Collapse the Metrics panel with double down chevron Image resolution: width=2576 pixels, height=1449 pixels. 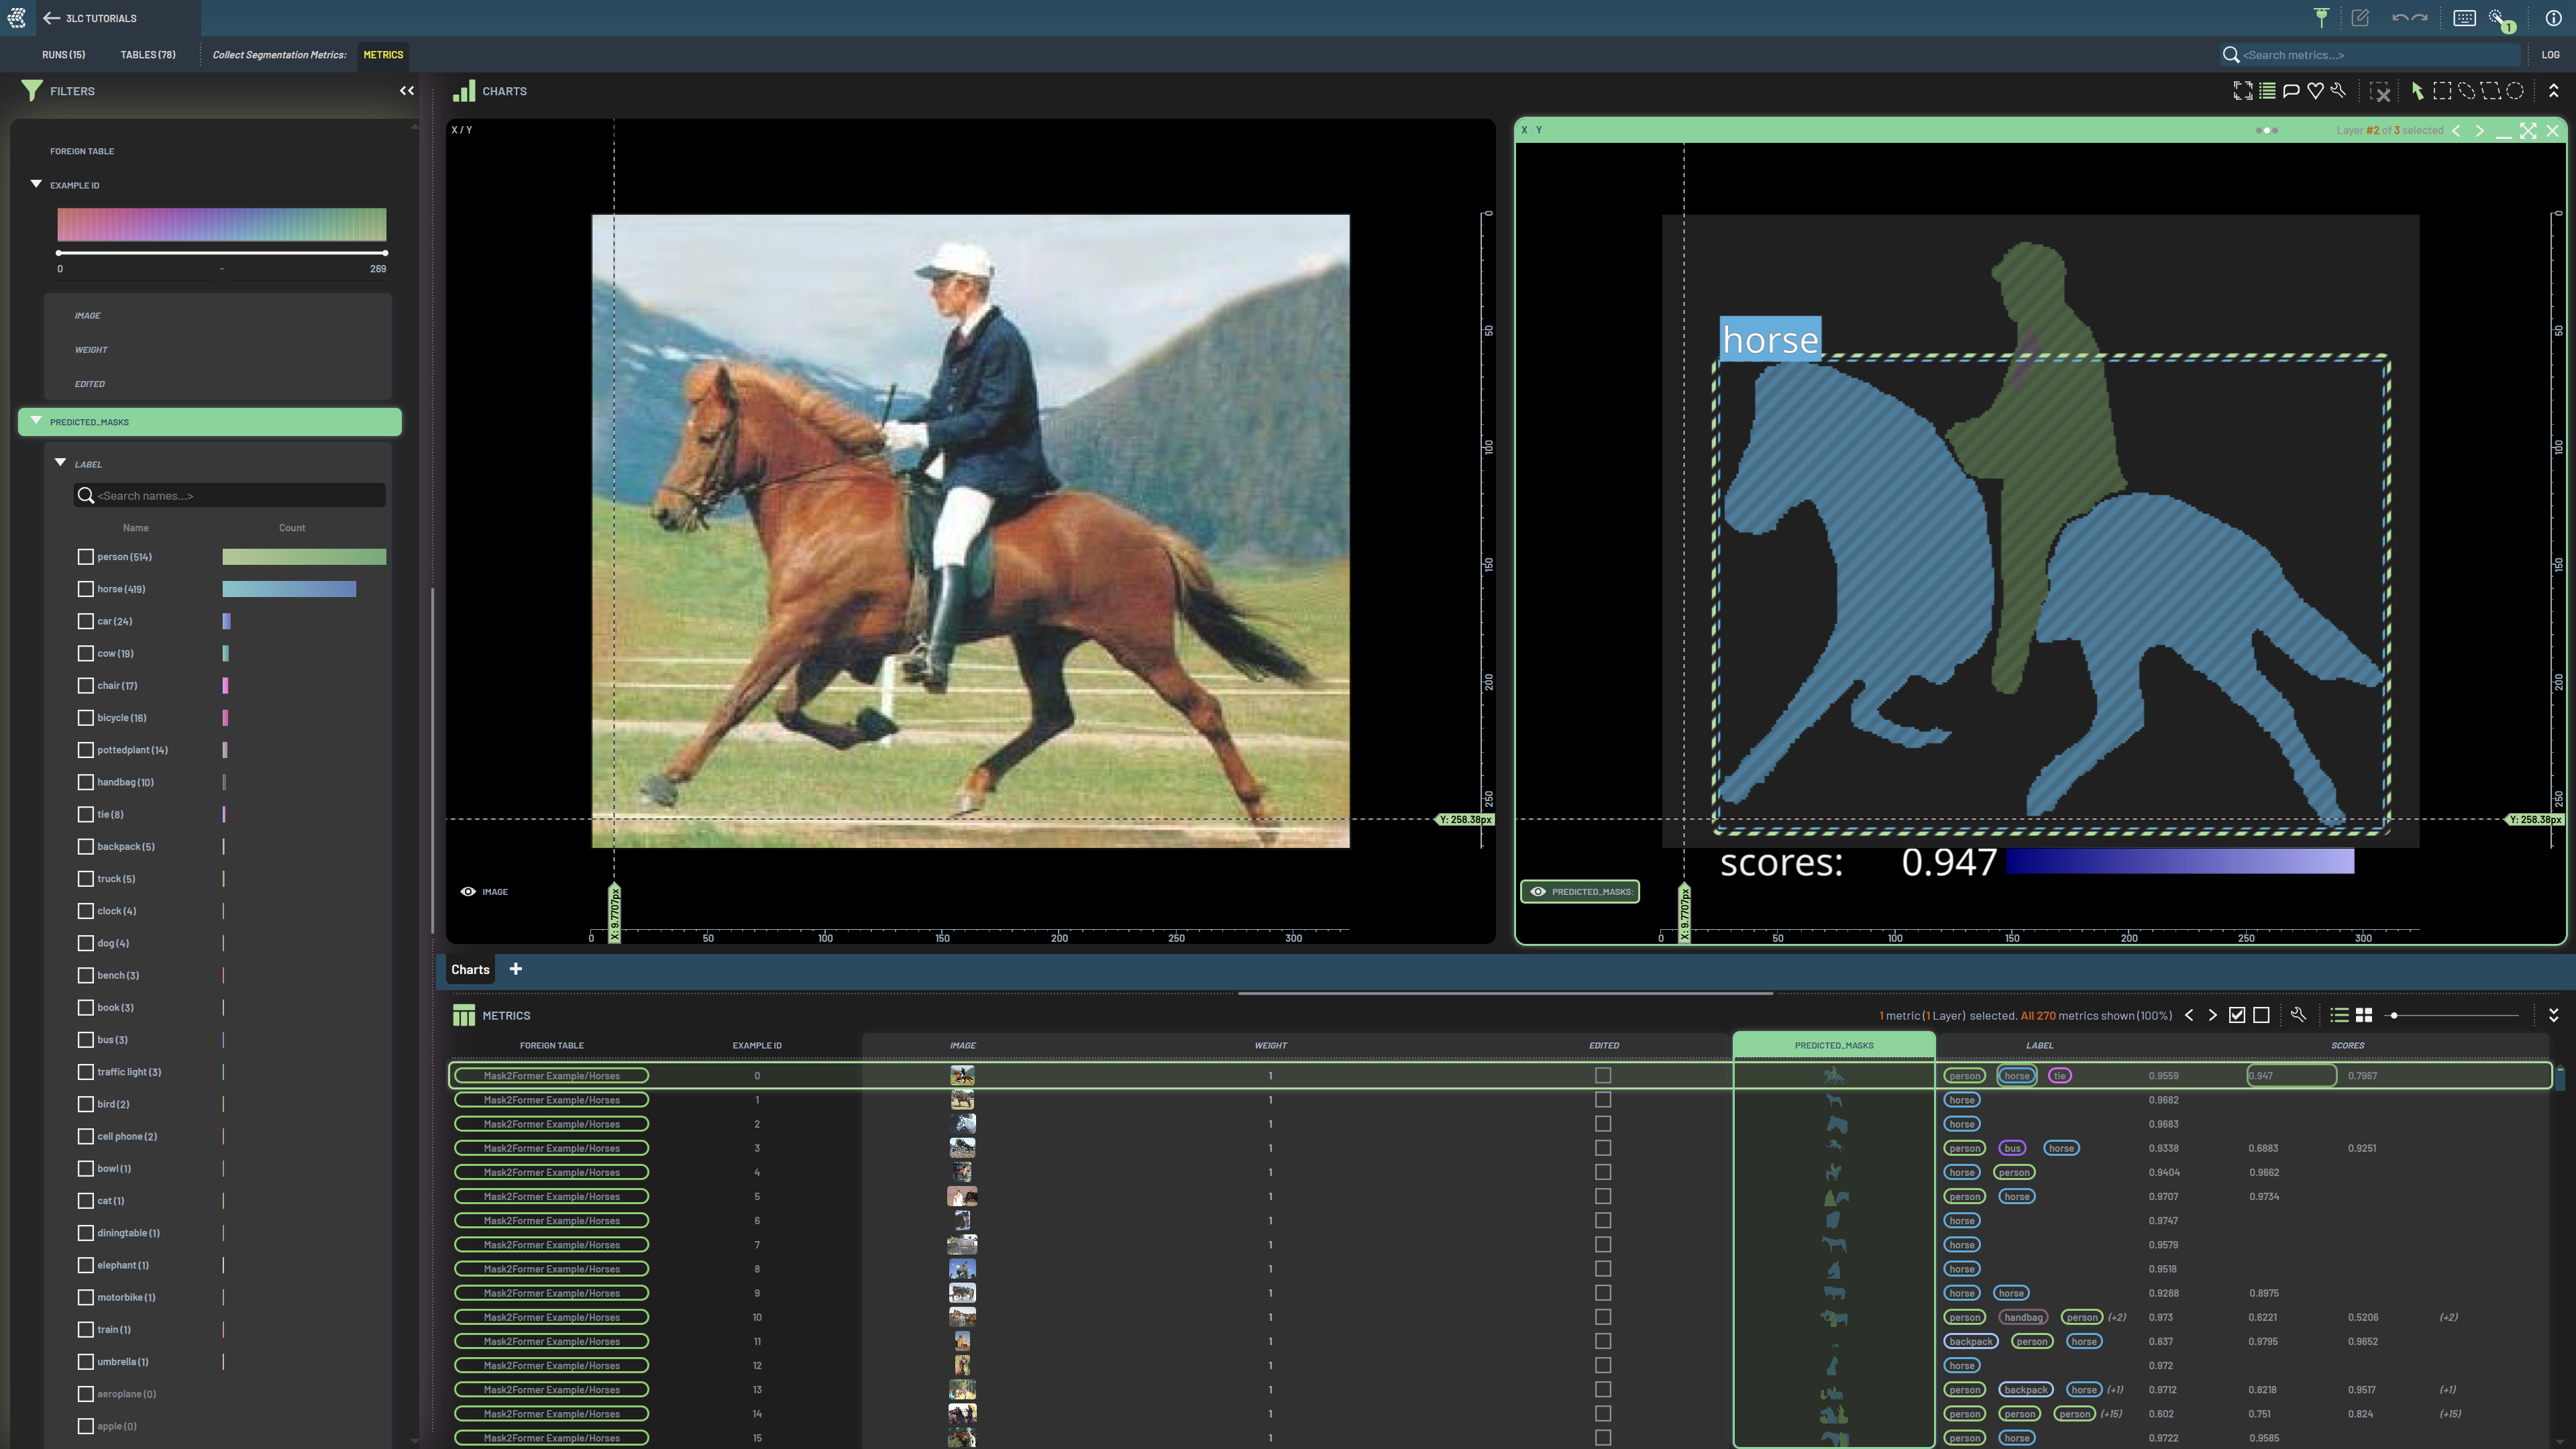point(2553,1015)
